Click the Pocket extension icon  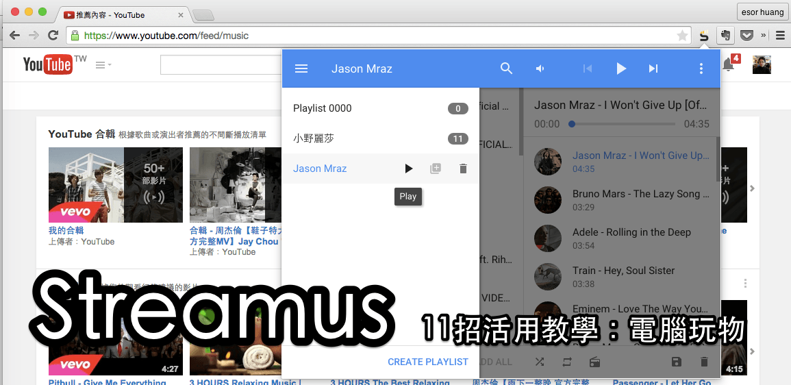(747, 36)
